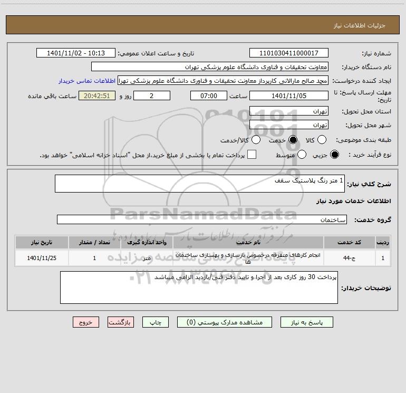Click the بازگشت back button

[121, 322]
